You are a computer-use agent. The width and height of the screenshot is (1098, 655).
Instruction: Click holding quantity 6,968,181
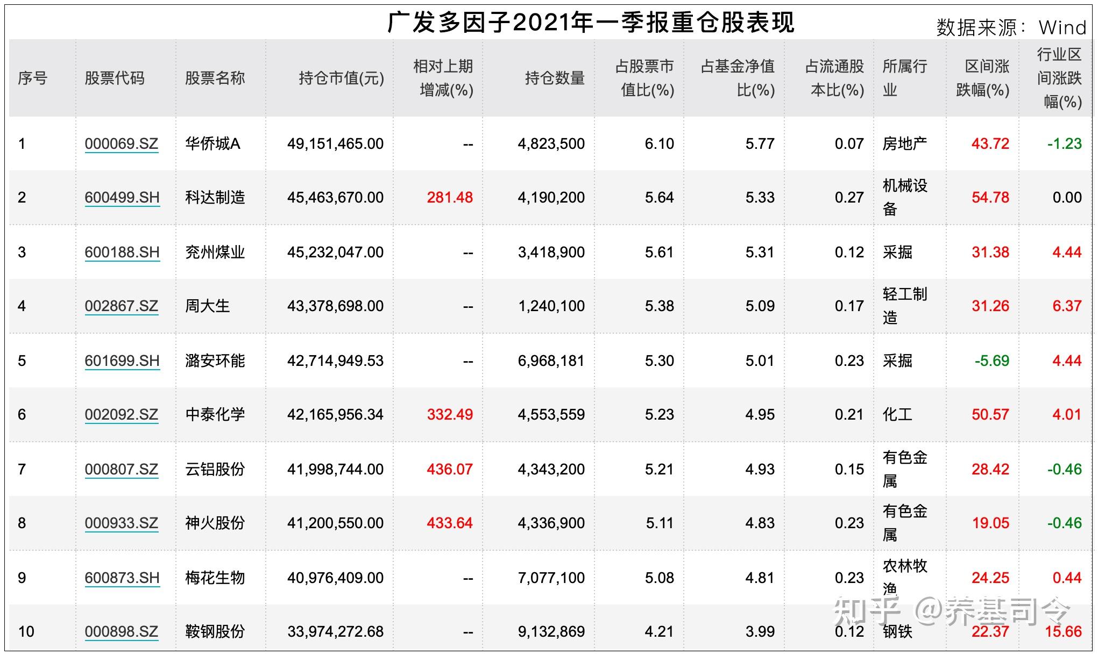coord(551,361)
